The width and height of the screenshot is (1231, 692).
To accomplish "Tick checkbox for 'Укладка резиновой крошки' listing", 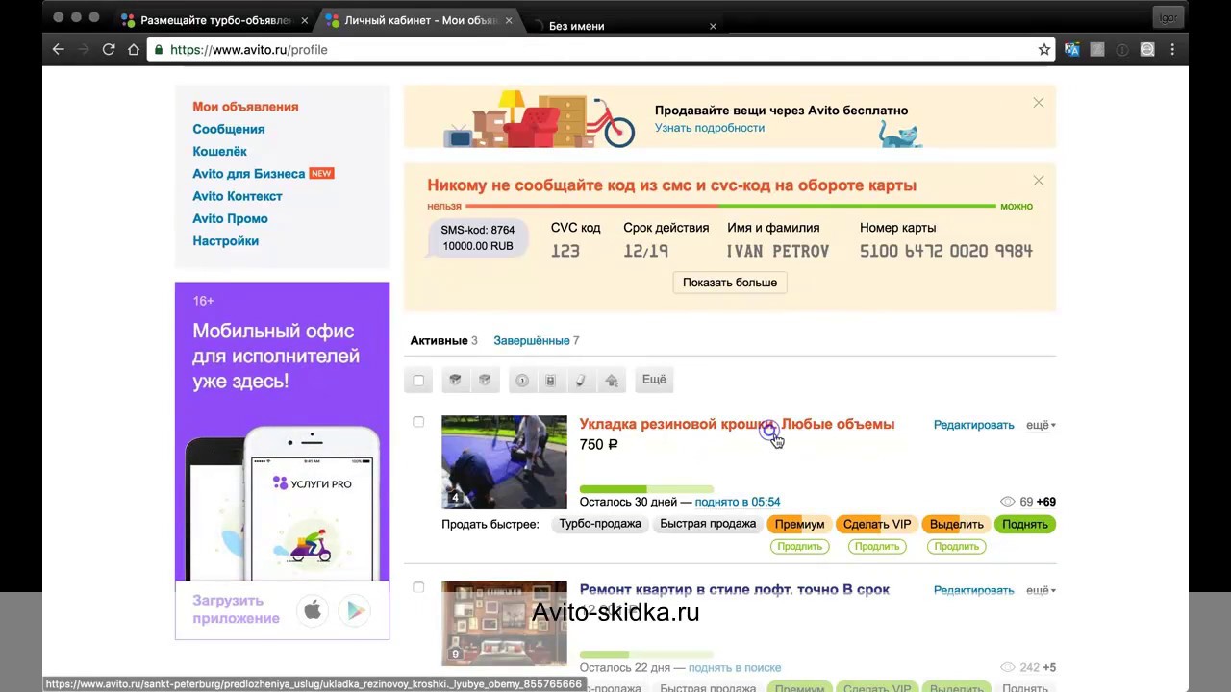I will coord(418,422).
